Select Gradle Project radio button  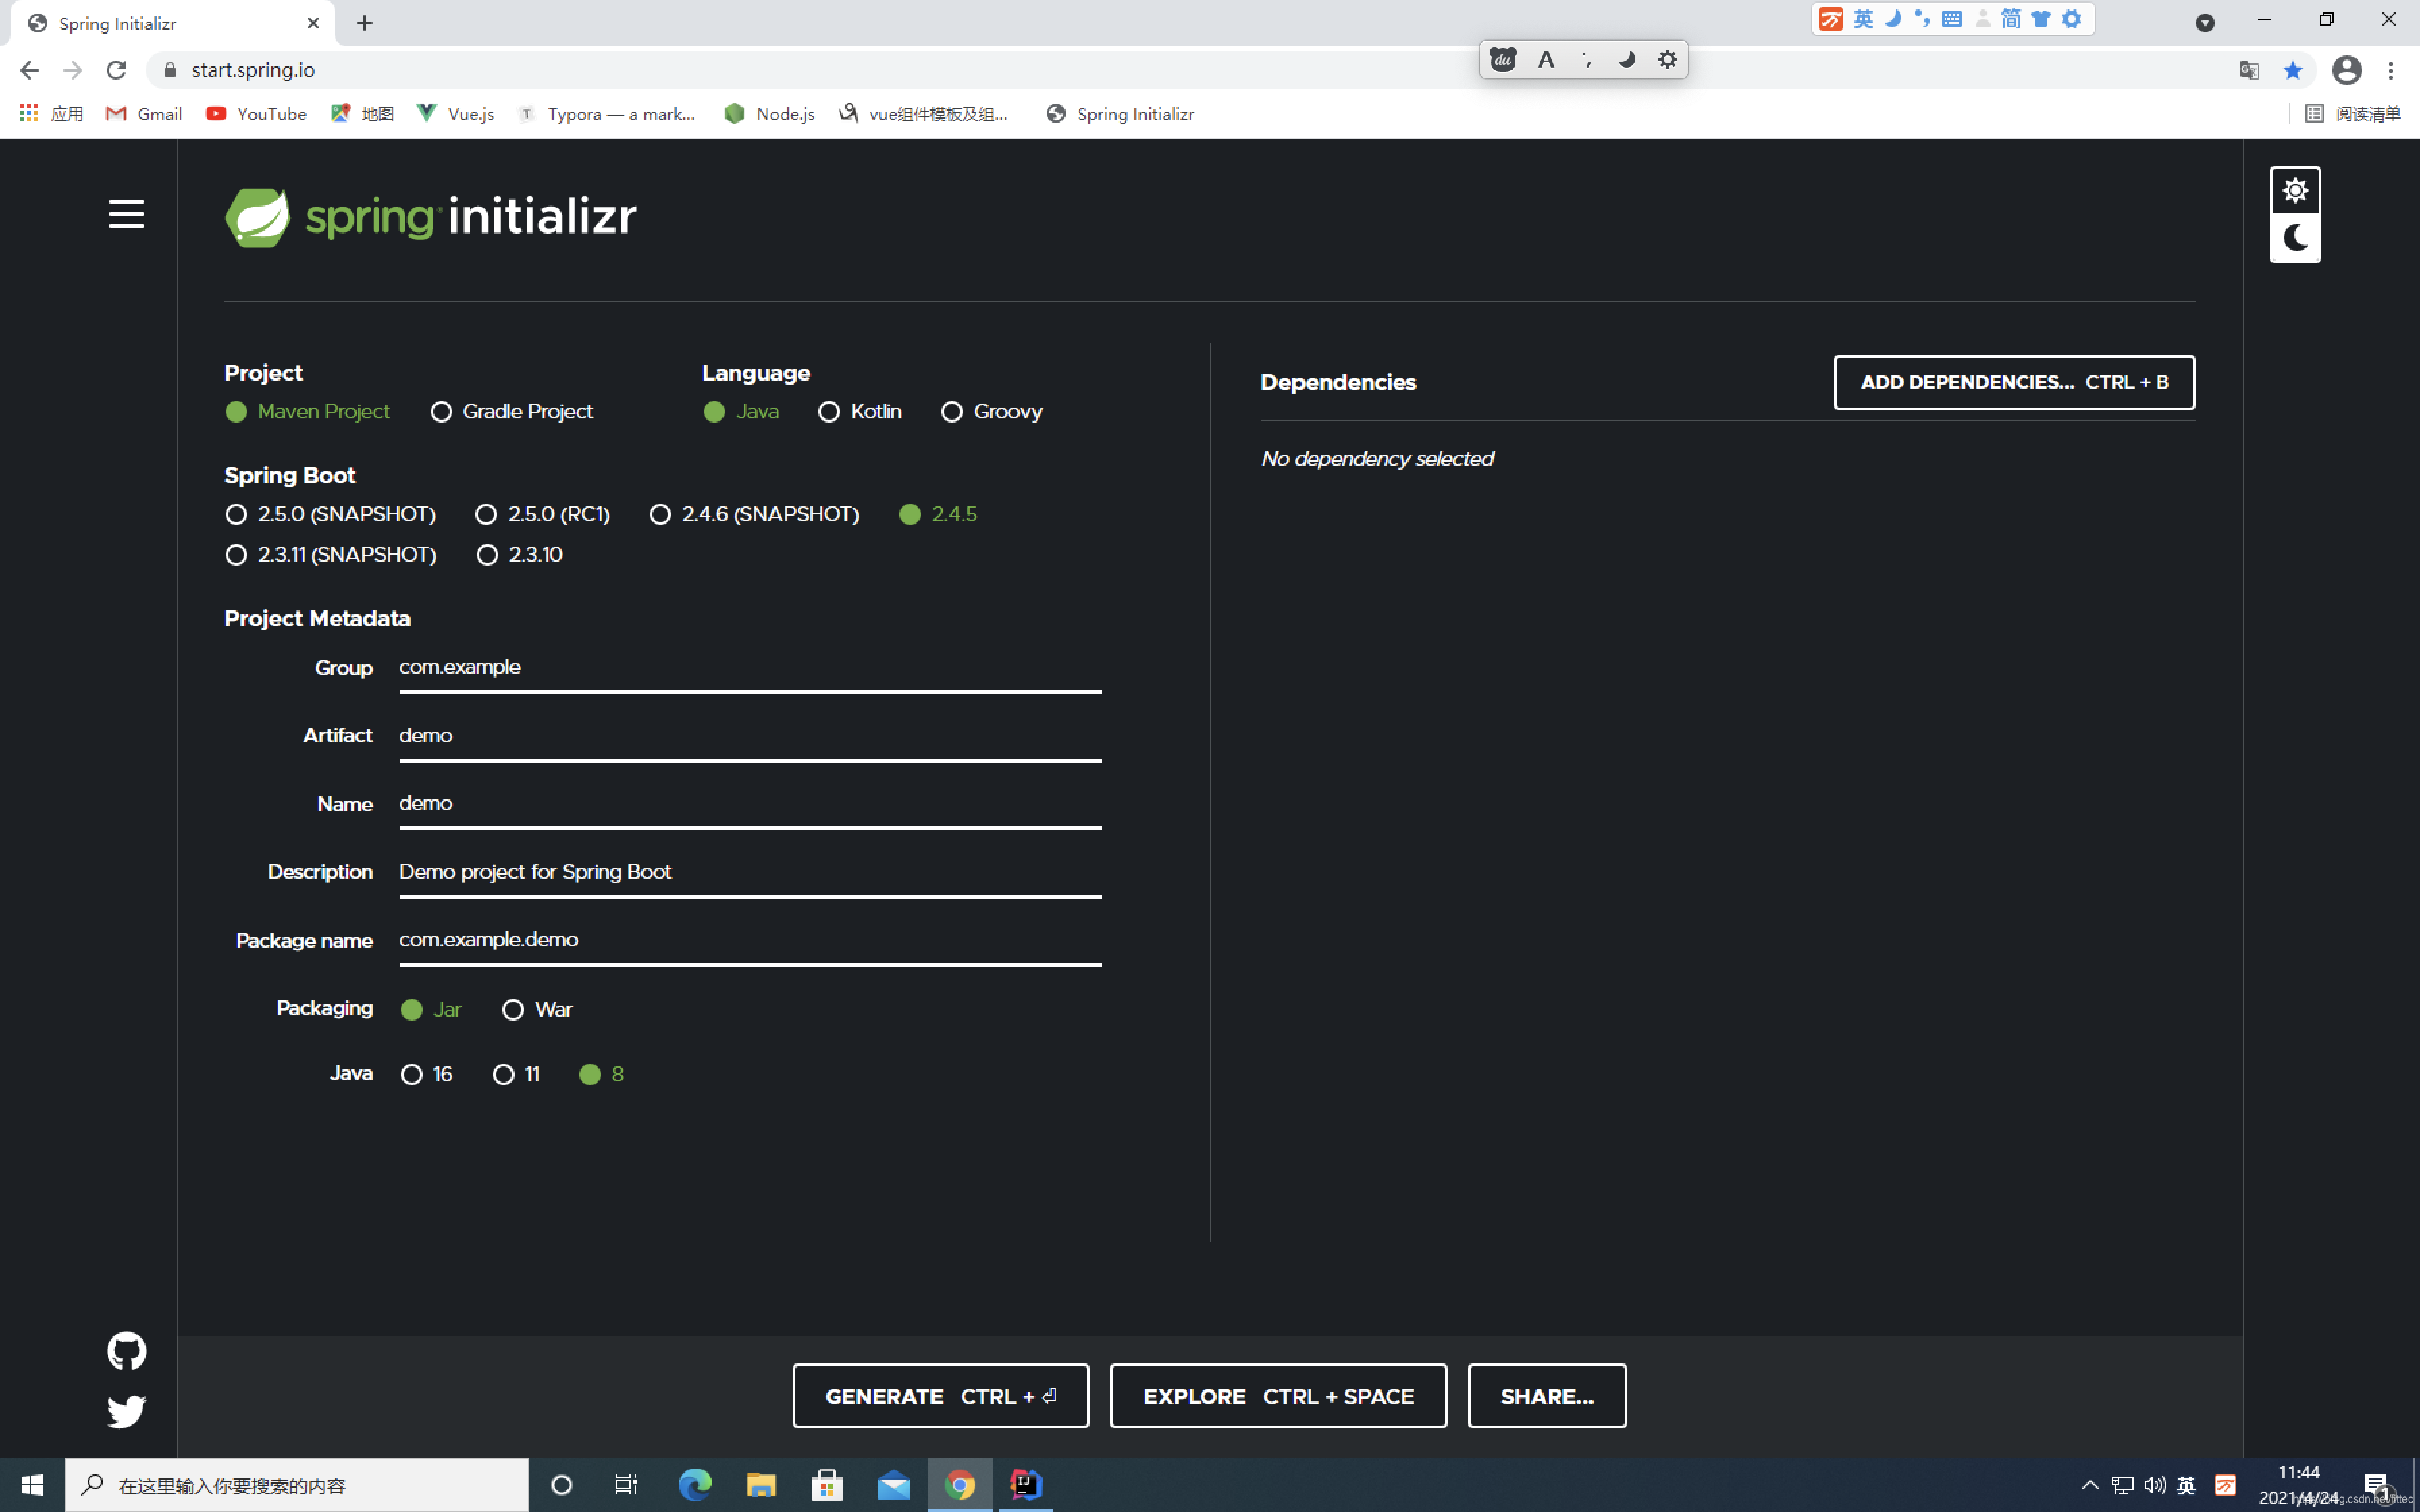coord(512,412)
